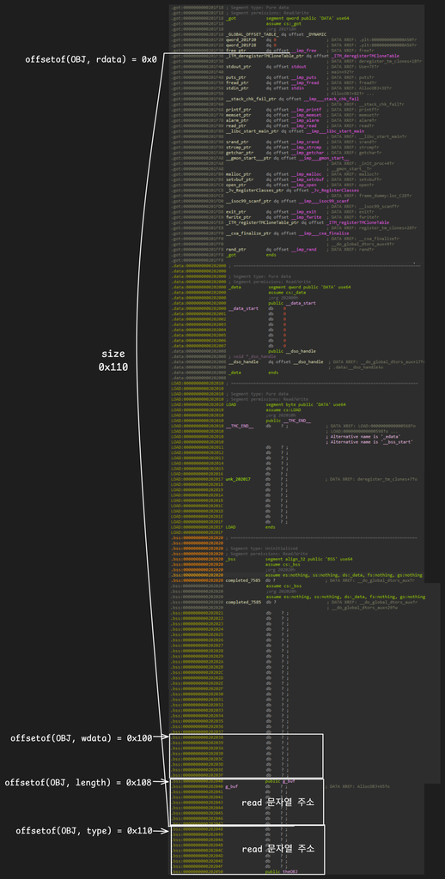Click the unk_202017 symbol
This screenshot has height=879, width=445.
[x=239, y=480]
